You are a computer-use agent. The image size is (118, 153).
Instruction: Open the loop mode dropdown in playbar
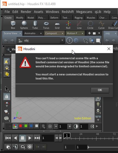tap(22, 147)
